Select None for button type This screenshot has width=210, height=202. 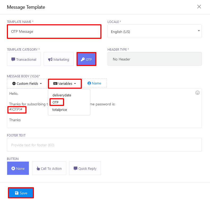click(x=18, y=168)
